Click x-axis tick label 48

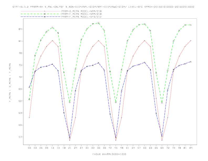(x=122, y=148)
